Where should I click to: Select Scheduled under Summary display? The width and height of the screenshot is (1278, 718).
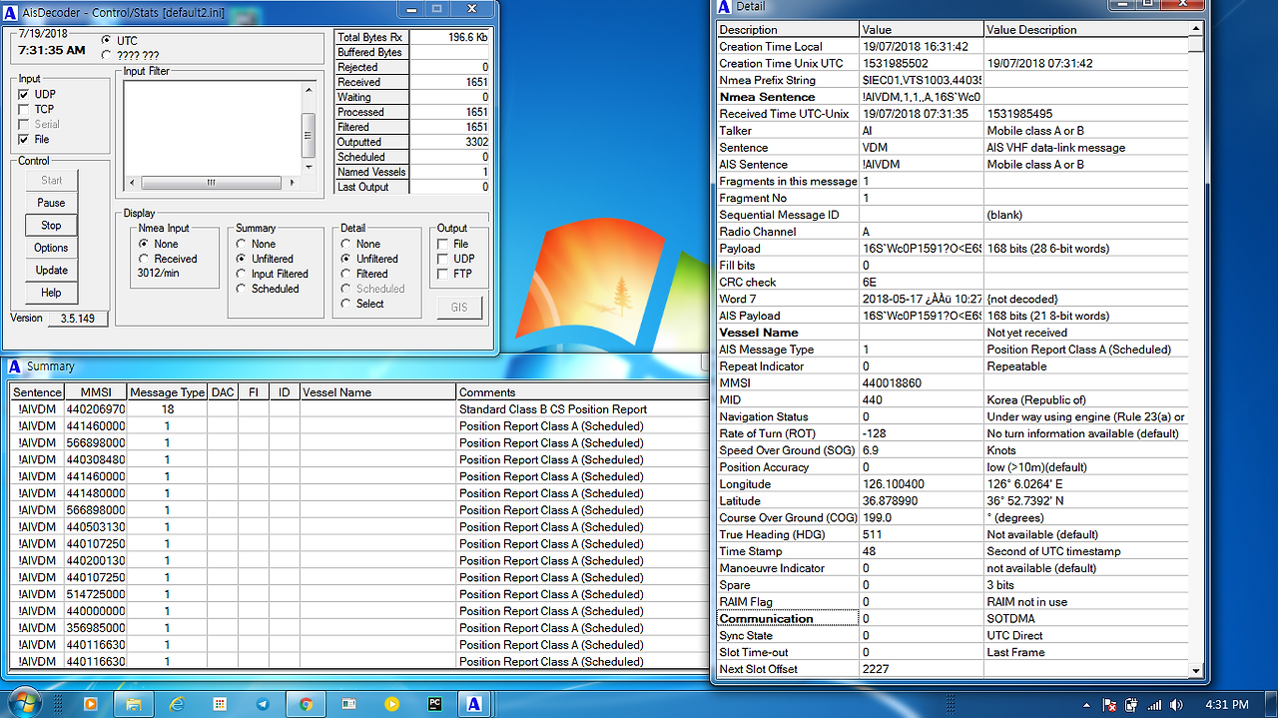click(x=242, y=289)
